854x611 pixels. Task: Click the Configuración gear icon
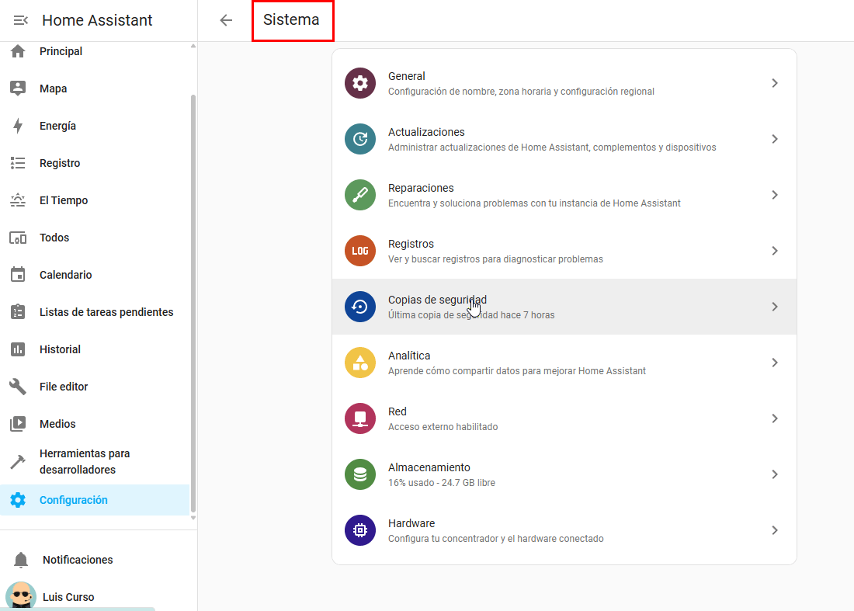tap(18, 500)
